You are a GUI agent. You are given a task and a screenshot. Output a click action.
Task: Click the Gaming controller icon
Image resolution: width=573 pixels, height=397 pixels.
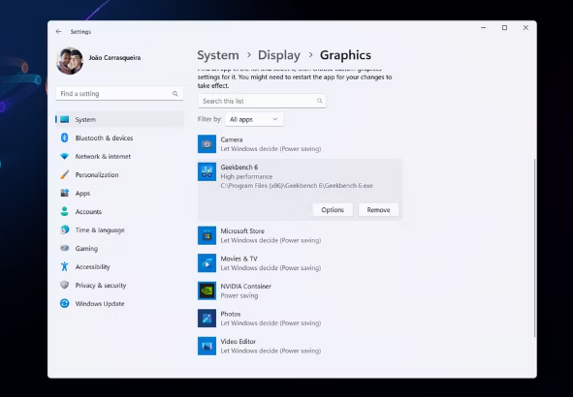65,248
